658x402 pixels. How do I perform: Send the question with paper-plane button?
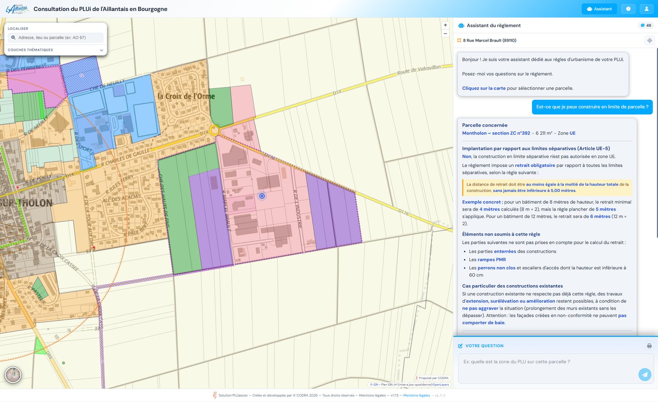pos(645,374)
